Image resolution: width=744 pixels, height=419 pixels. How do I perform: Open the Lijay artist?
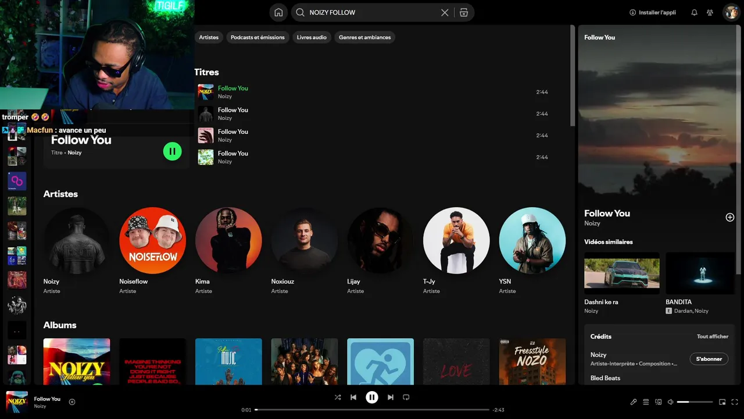(380, 240)
